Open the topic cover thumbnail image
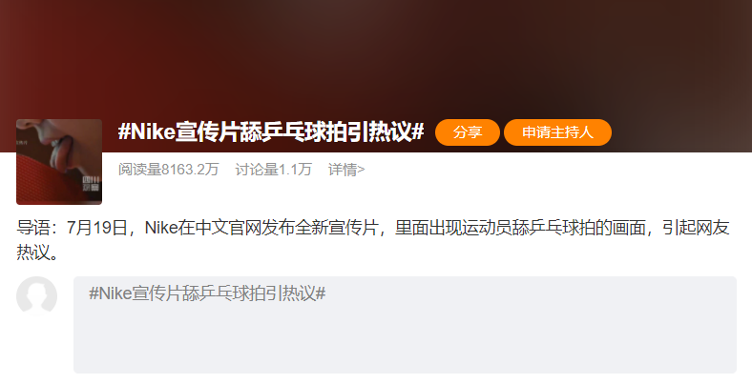The width and height of the screenshot is (752, 384). click(59, 162)
